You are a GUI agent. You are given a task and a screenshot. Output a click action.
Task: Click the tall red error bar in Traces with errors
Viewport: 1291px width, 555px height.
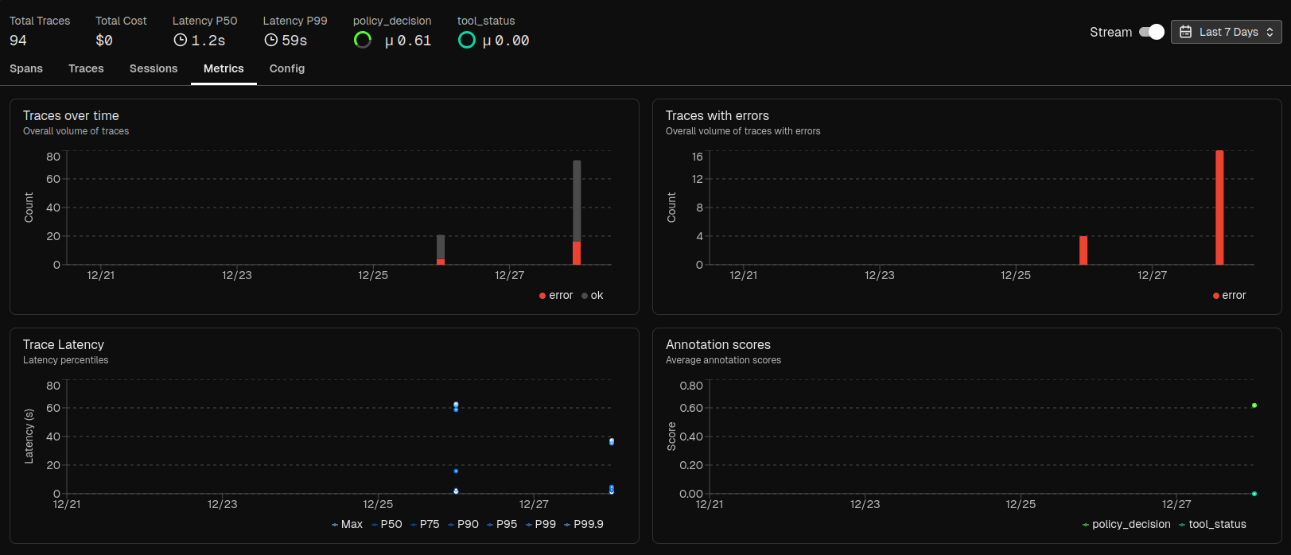click(x=1219, y=207)
